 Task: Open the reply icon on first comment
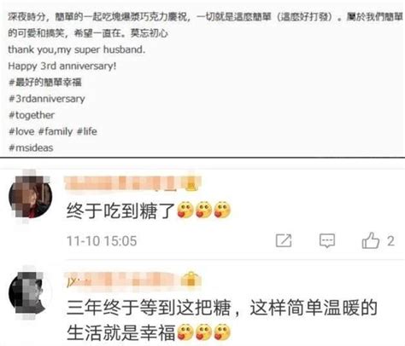327,241
